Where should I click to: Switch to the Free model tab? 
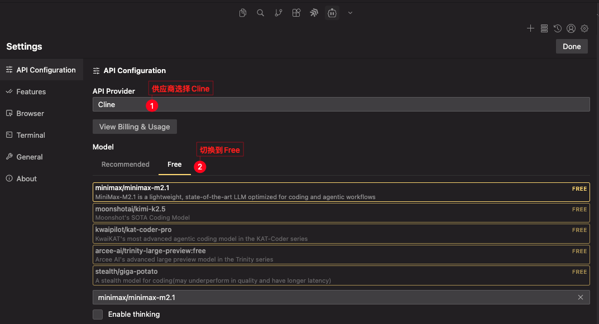174,165
